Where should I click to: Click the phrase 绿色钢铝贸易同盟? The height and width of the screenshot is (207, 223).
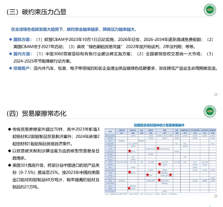104,47
